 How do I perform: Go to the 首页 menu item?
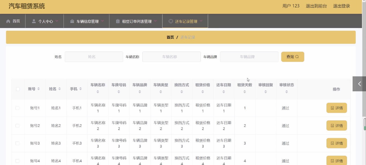[x=16, y=21]
